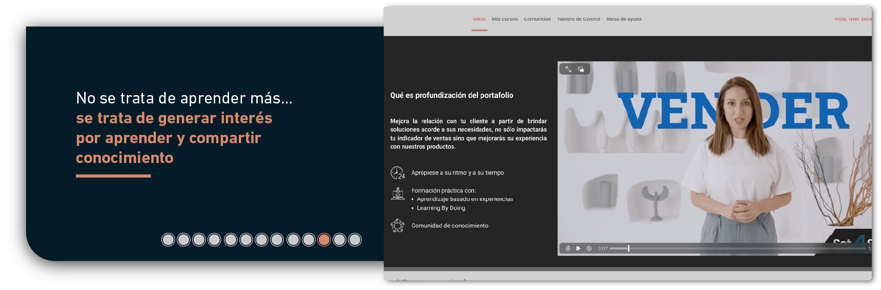This screenshot has height=290, width=881.
Task: Select the highlighted orange carousel dot
Action: tap(324, 240)
